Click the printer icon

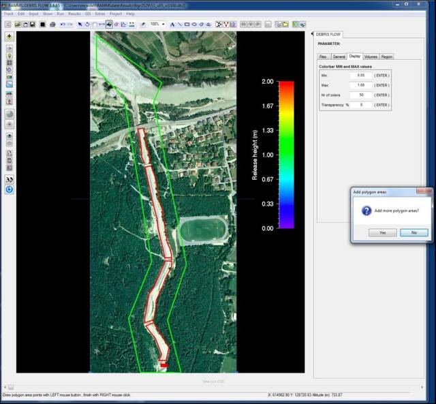pyautogui.click(x=52, y=25)
